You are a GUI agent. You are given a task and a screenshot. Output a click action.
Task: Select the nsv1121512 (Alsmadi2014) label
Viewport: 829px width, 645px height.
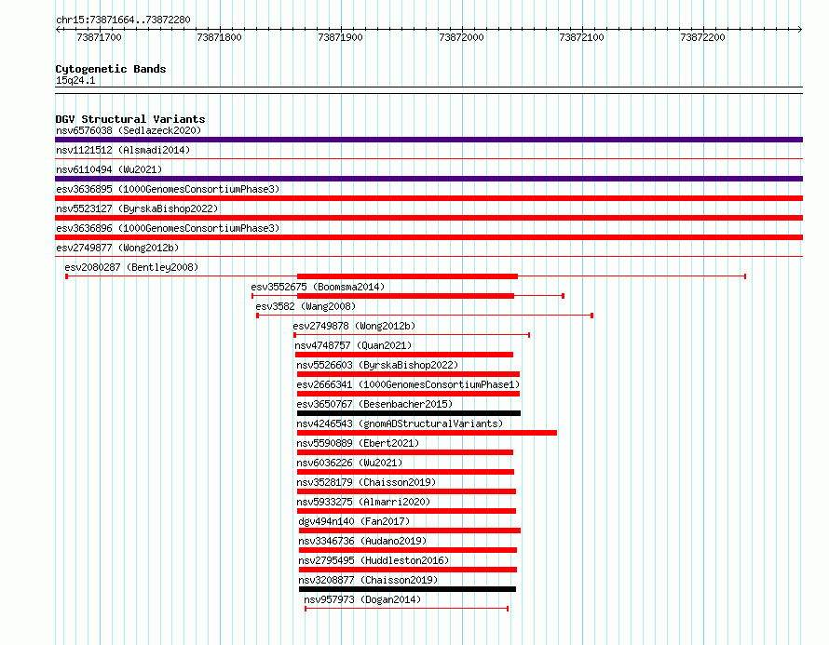123,150
